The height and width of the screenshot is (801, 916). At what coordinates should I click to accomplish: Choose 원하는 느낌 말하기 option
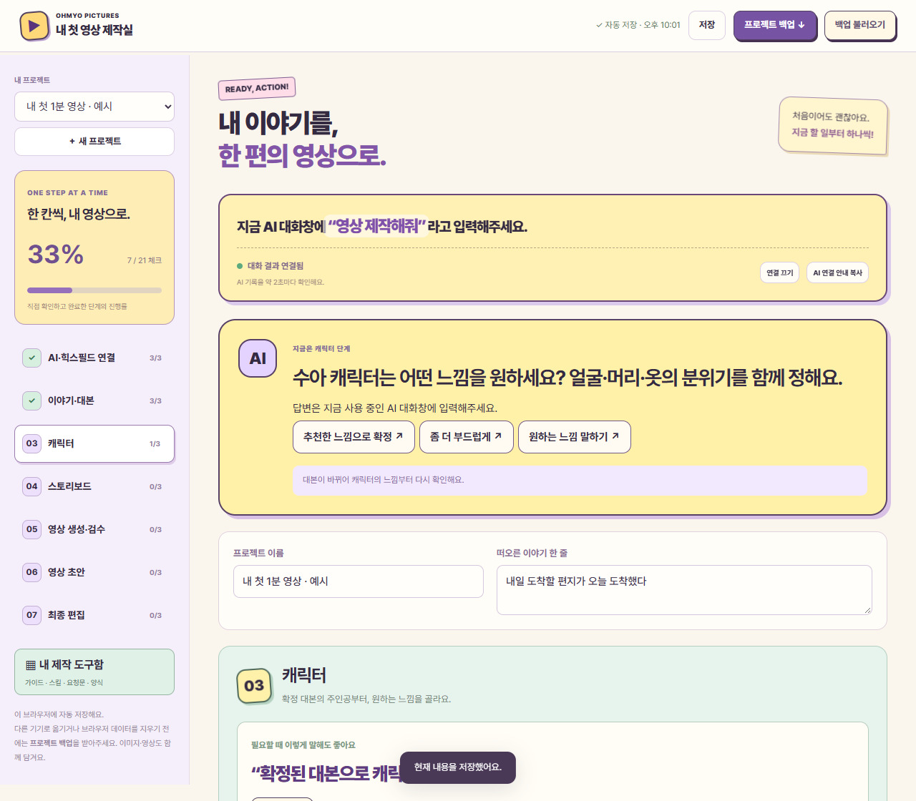tap(574, 437)
